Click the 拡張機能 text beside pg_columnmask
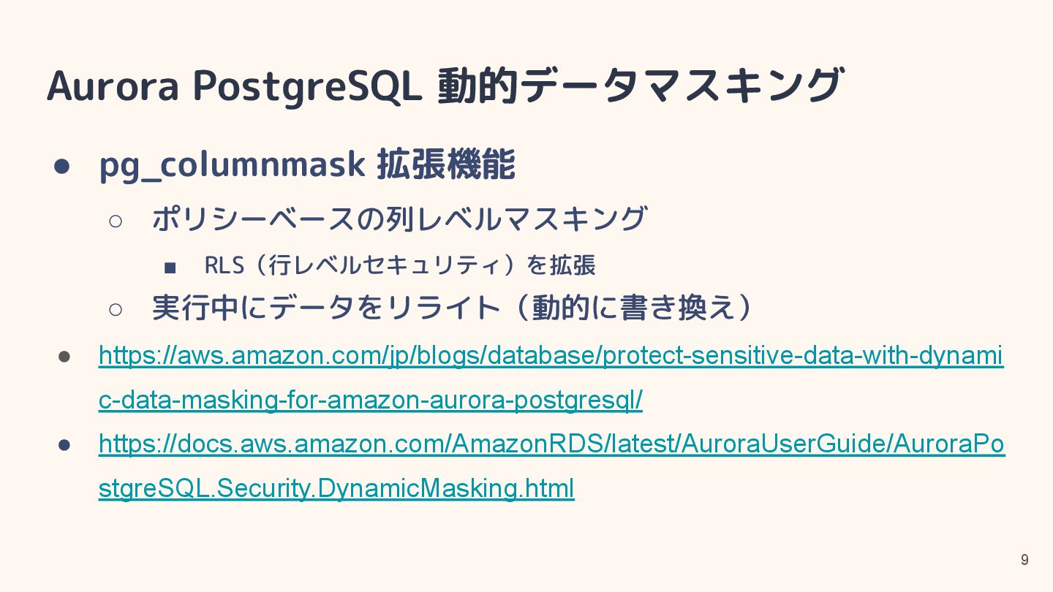Image resolution: width=1053 pixels, height=592 pixels. tap(446, 165)
